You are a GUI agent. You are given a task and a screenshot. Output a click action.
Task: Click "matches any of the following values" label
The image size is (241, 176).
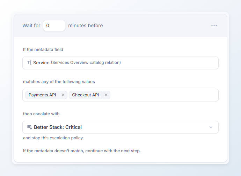59,82
